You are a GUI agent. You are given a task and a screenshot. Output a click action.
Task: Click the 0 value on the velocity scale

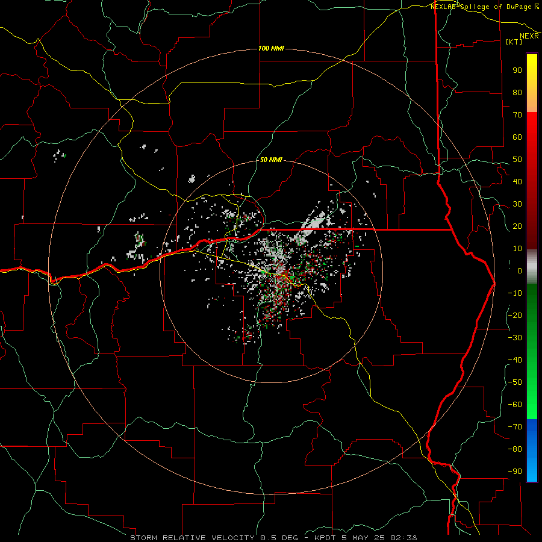point(520,271)
